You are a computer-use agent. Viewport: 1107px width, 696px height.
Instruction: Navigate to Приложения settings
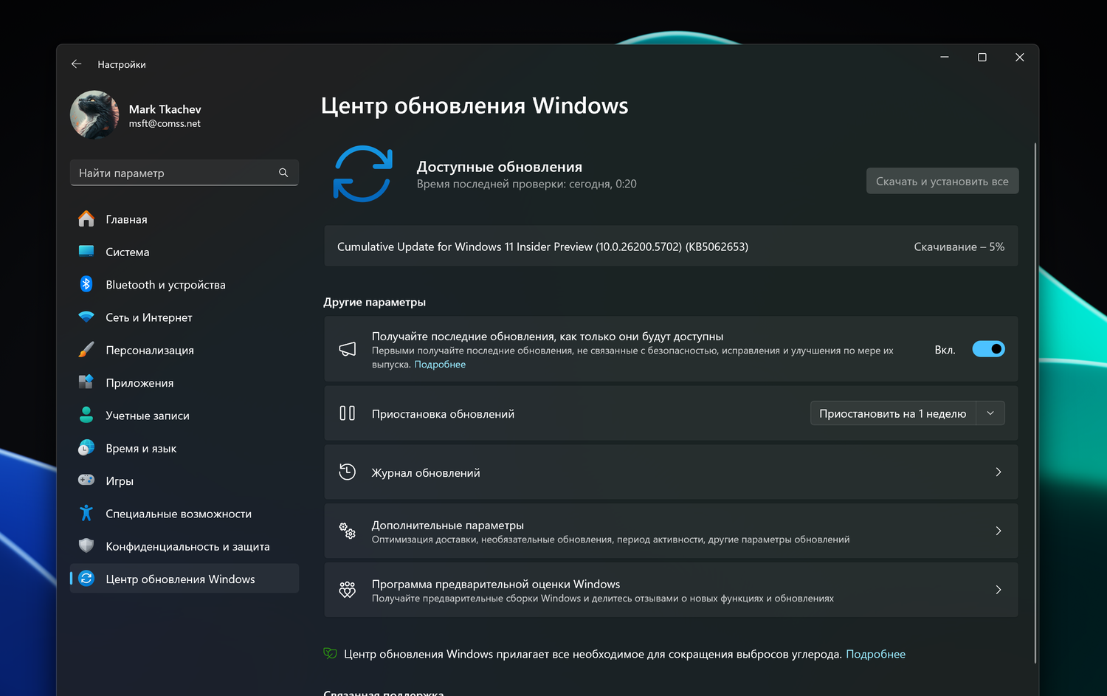(x=184, y=382)
